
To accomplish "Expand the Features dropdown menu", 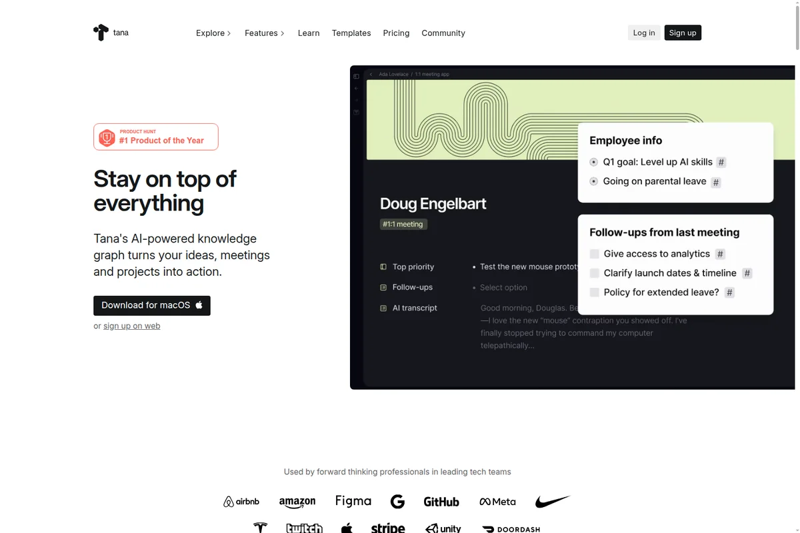I will (265, 33).
